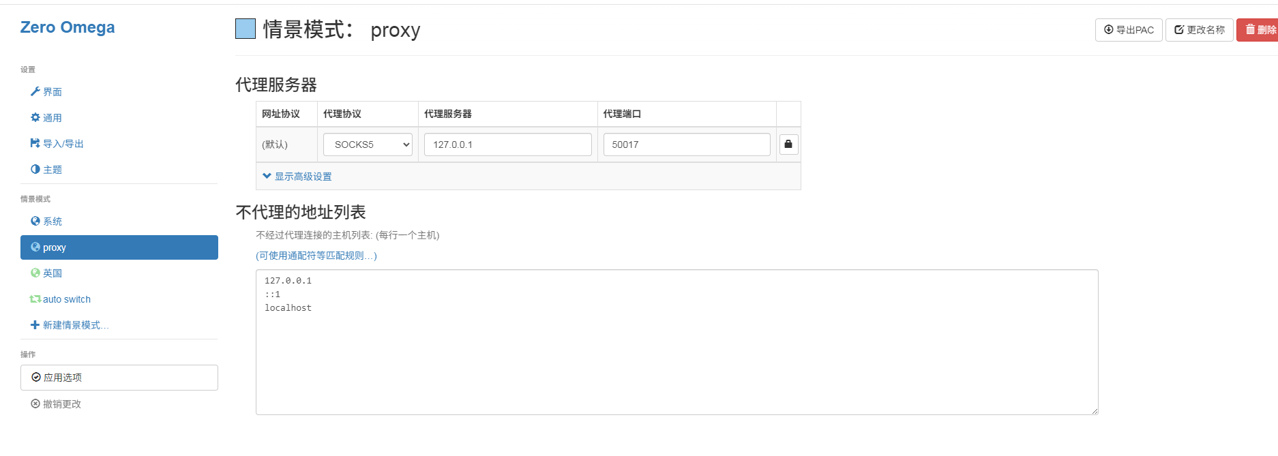Image resolution: width=1278 pixels, height=456 pixels.
Task: Click the save icon beside 导入/导出
Action: [35, 143]
